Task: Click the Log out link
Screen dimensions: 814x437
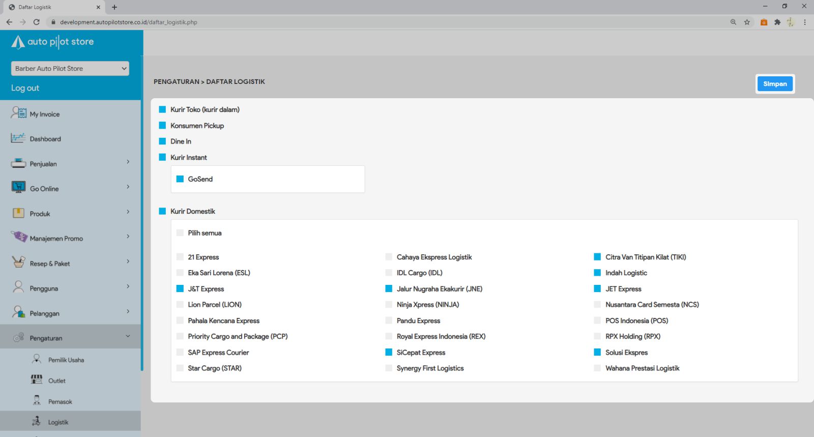Action: point(25,88)
